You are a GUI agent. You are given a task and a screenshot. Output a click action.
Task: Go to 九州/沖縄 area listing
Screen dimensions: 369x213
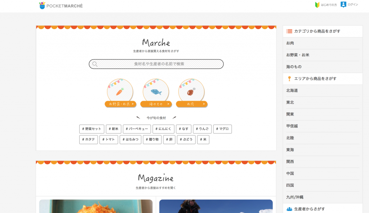click(x=294, y=197)
